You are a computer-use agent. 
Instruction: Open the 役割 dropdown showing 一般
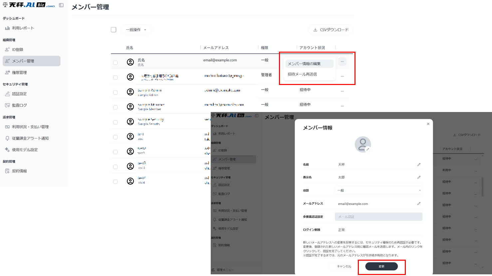pyautogui.click(x=378, y=191)
